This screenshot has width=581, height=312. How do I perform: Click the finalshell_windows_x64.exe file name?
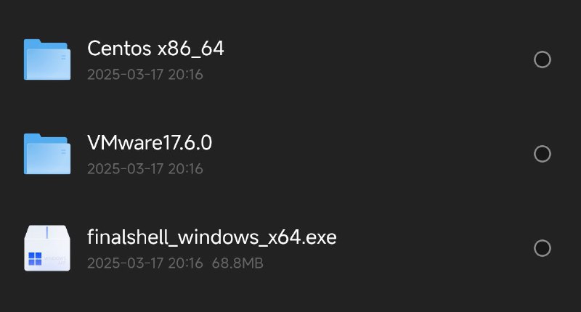[x=212, y=237]
